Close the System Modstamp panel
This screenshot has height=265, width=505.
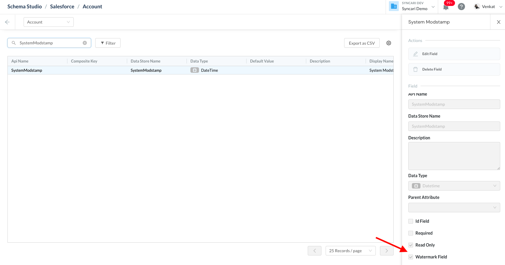[x=498, y=22]
